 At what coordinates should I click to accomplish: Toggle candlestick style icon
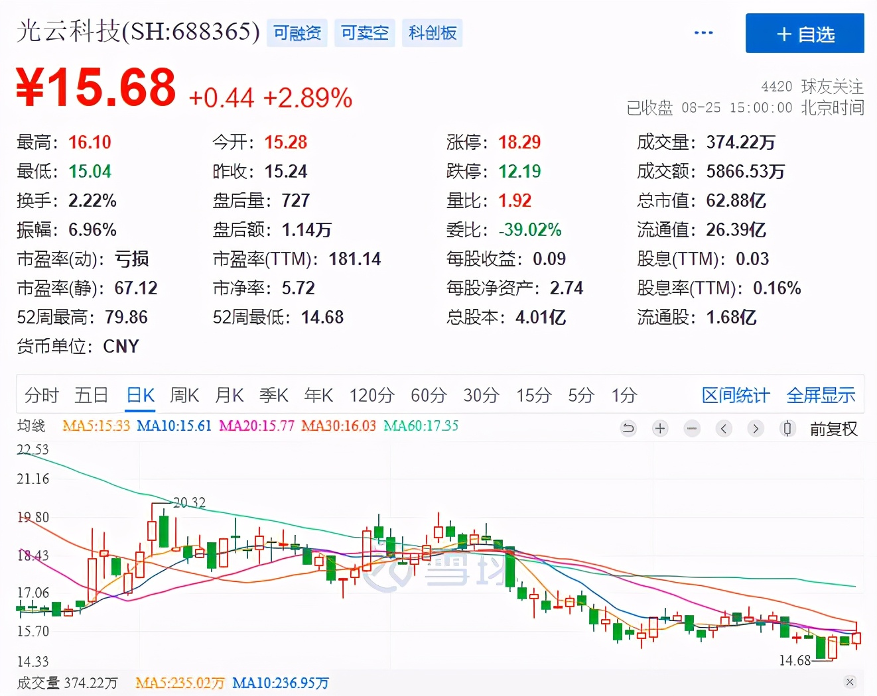click(x=787, y=429)
